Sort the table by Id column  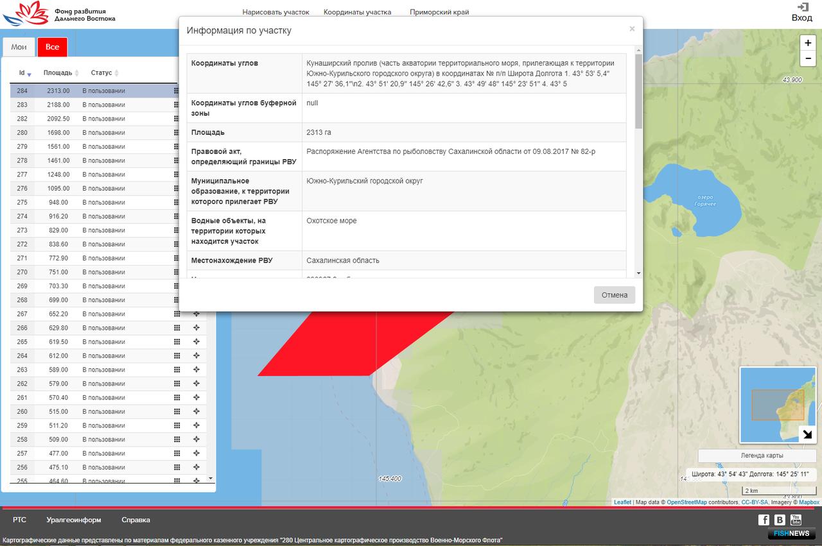click(x=25, y=73)
